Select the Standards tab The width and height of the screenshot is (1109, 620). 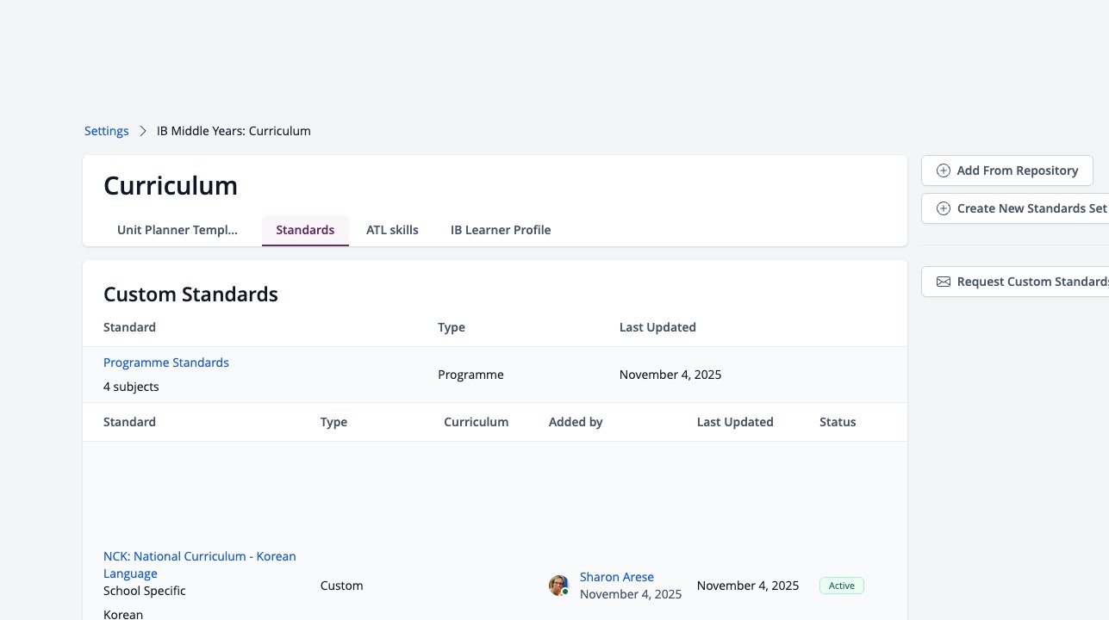pyautogui.click(x=305, y=230)
